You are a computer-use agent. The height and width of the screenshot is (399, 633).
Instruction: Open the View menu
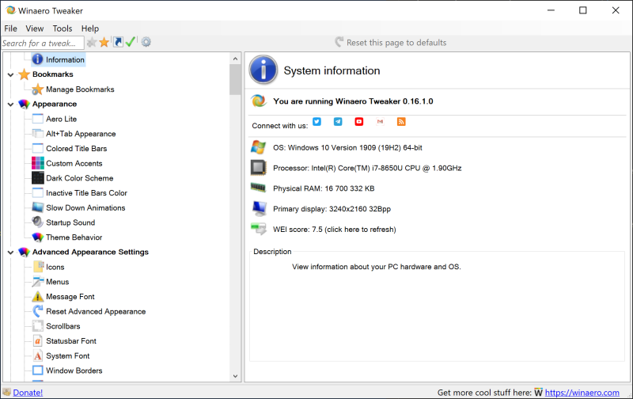click(35, 28)
